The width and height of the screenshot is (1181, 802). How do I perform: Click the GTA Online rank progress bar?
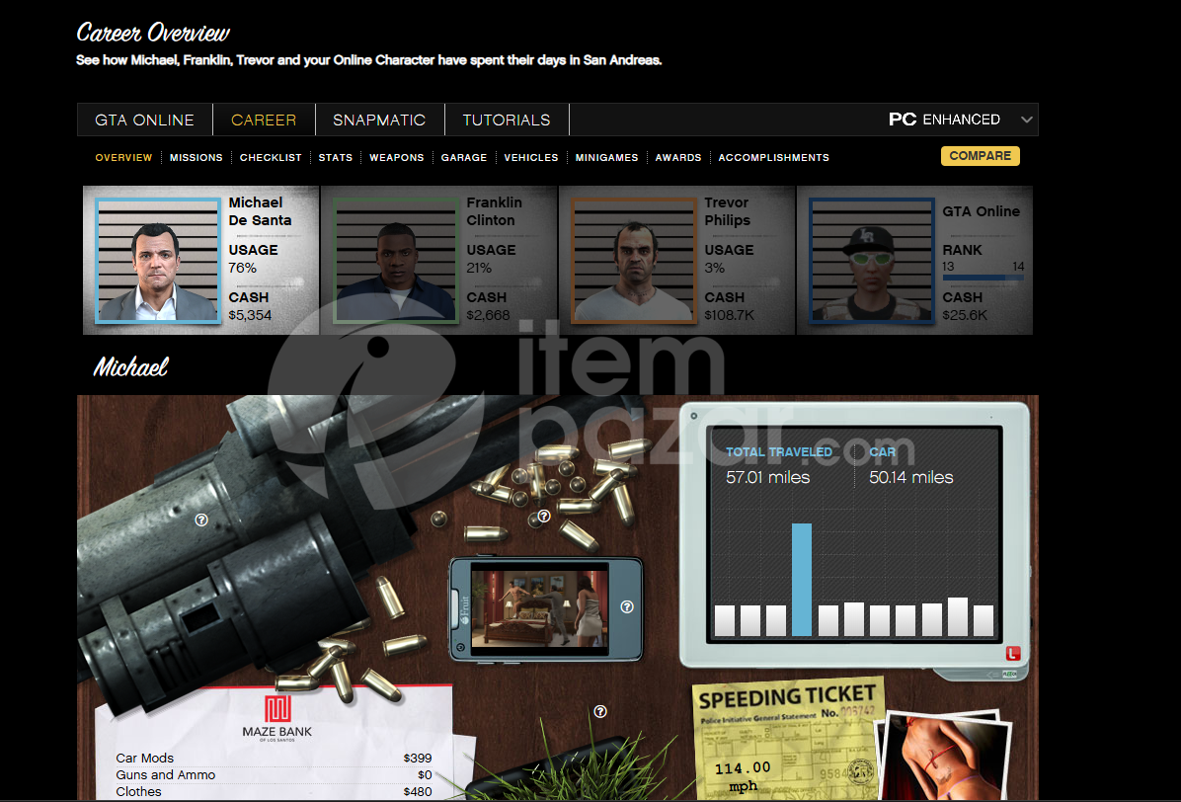coord(983,278)
